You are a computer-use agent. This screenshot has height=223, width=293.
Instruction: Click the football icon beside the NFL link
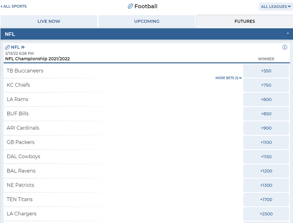tap(8, 47)
